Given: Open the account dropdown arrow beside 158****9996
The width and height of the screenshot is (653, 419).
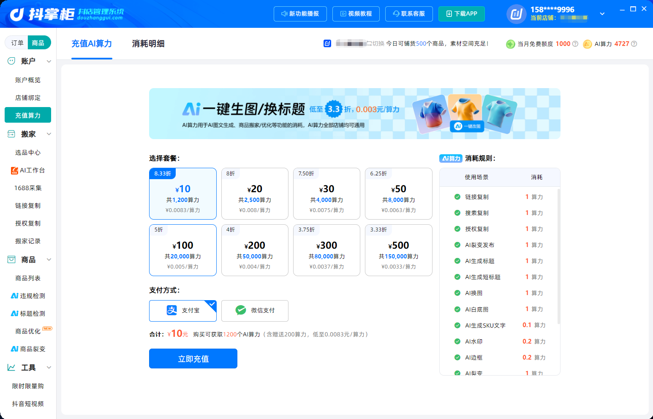Looking at the screenshot, I should [602, 14].
